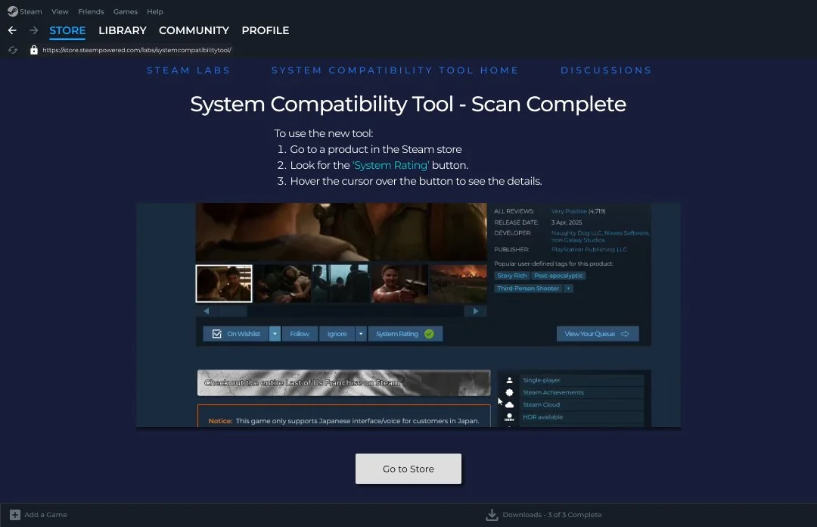Reload the page with refresh icon
817x527 pixels.
click(x=13, y=50)
